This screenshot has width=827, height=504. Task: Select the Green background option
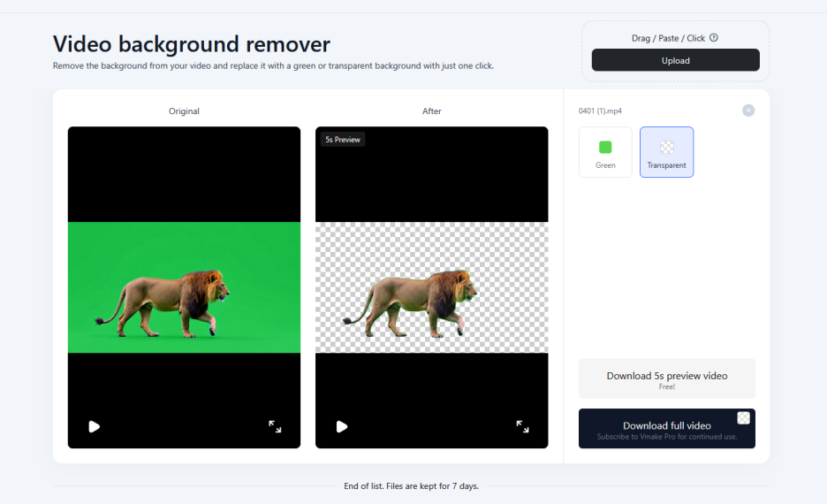605,152
